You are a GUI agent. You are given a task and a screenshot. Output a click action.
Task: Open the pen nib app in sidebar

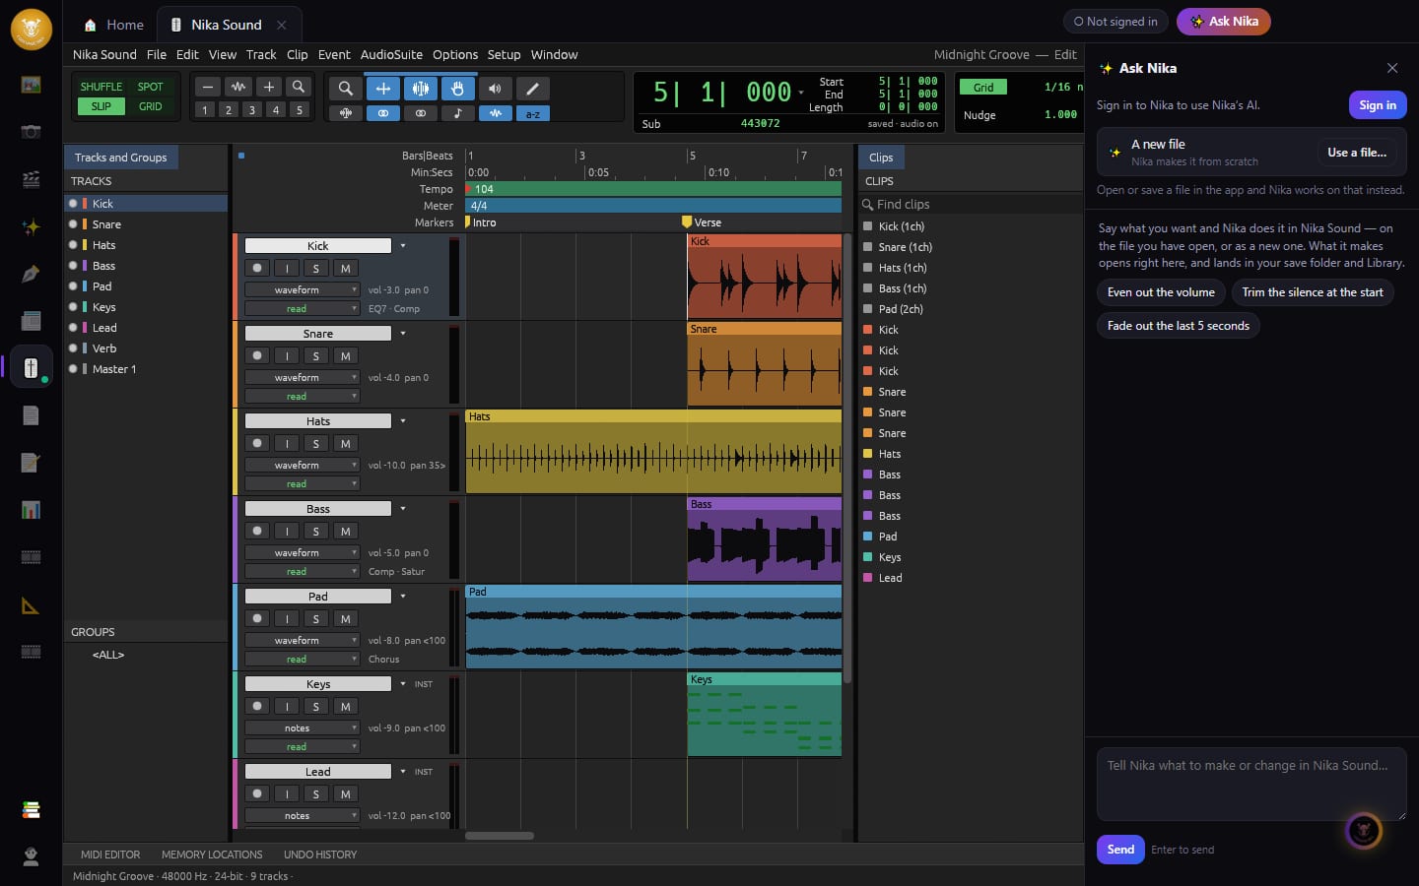(31, 274)
